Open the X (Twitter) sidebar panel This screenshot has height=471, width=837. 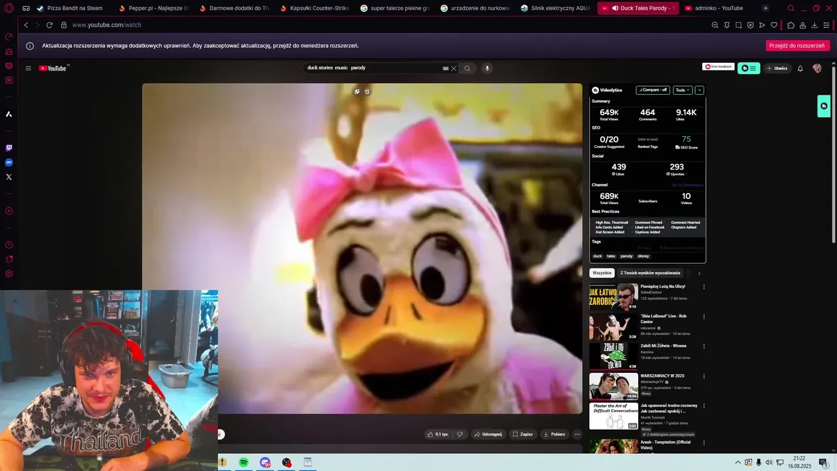pyautogui.click(x=9, y=177)
